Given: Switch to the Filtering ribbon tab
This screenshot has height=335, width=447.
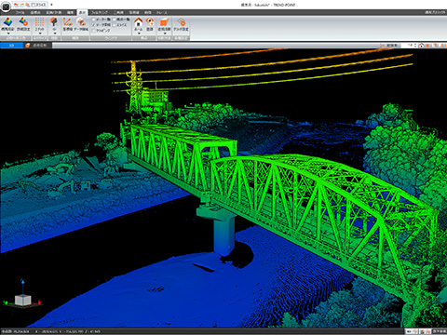Looking at the screenshot, I should pyautogui.click(x=100, y=12).
